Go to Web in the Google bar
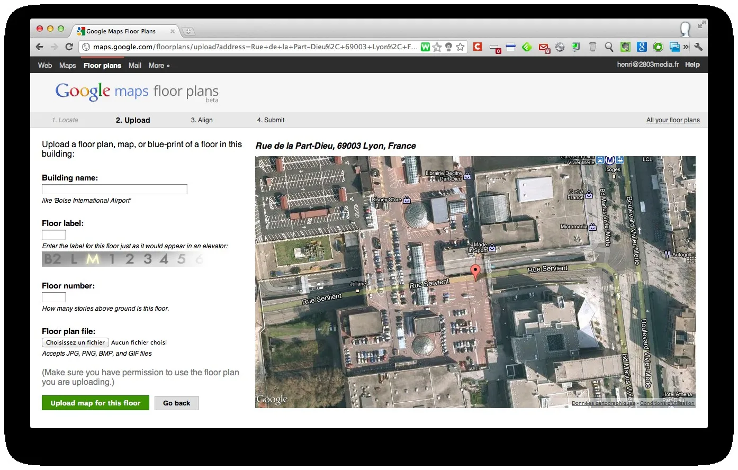The image size is (738, 470). coord(45,66)
